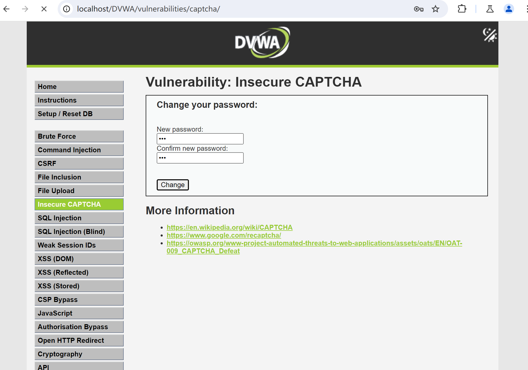
Task: Click the browser back arrow
Action: pos(7,9)
